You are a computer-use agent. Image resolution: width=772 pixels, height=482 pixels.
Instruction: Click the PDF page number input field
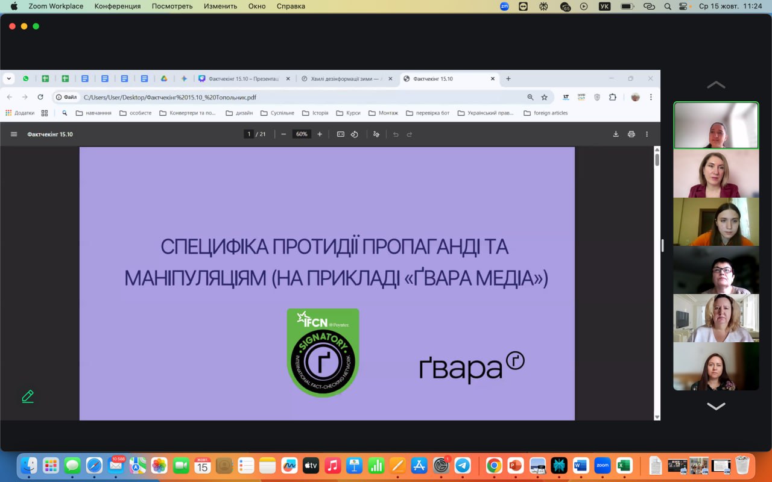pyautogui.click(x=248, y=134)
